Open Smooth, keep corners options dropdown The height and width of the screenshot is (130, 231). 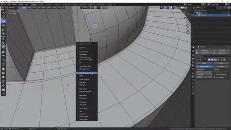pos(221,72)
